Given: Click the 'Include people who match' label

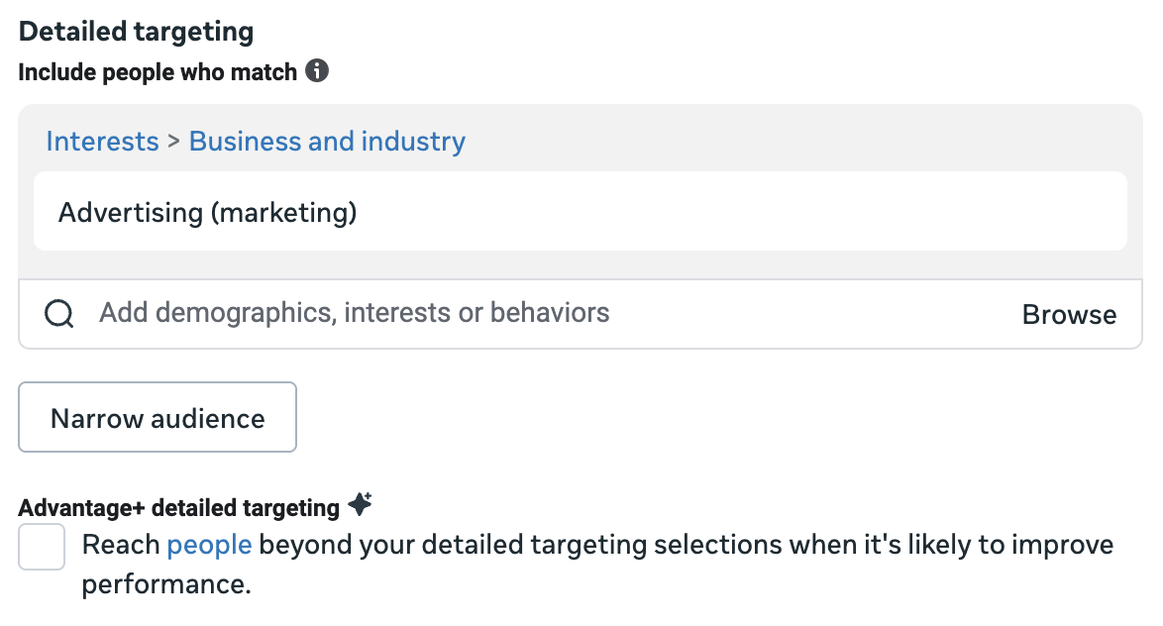Looking at the screenshot, I should coord(158,72).
